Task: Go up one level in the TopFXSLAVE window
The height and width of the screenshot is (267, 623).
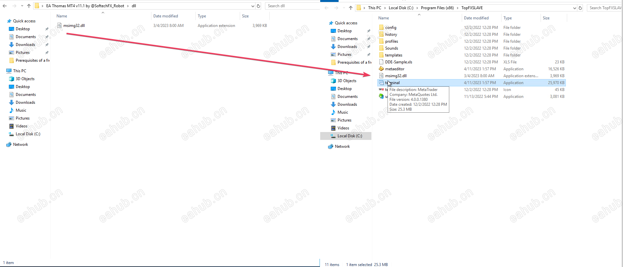Action: point(351,8)
